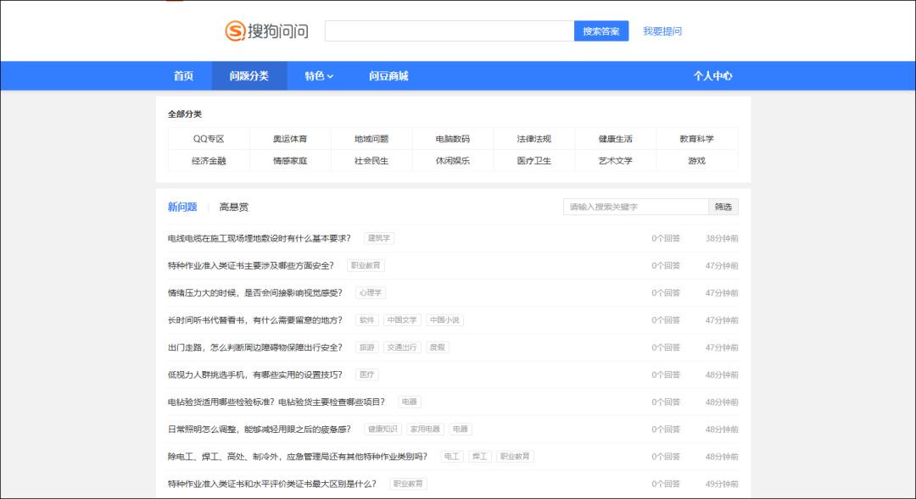Image resolution: width=916 pixels, height=499 pixels.
Task: Click the 焊工 tag
Action: (x=479, y=457)
